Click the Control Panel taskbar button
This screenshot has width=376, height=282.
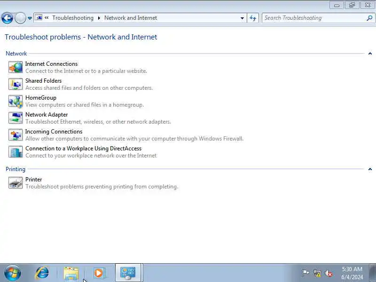[129, 273]
